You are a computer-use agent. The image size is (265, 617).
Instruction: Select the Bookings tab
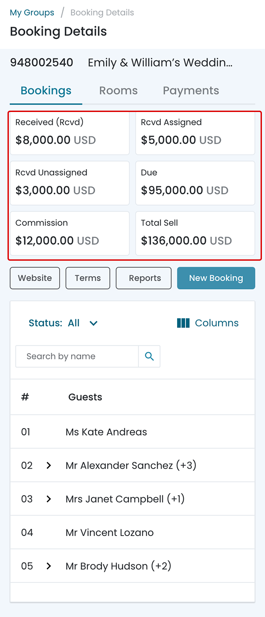(x=46, y=91)
